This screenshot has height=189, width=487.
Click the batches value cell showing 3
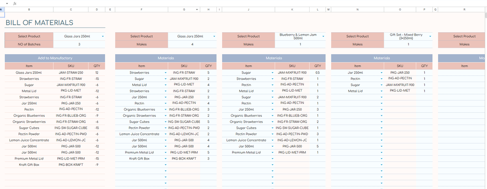79,44
